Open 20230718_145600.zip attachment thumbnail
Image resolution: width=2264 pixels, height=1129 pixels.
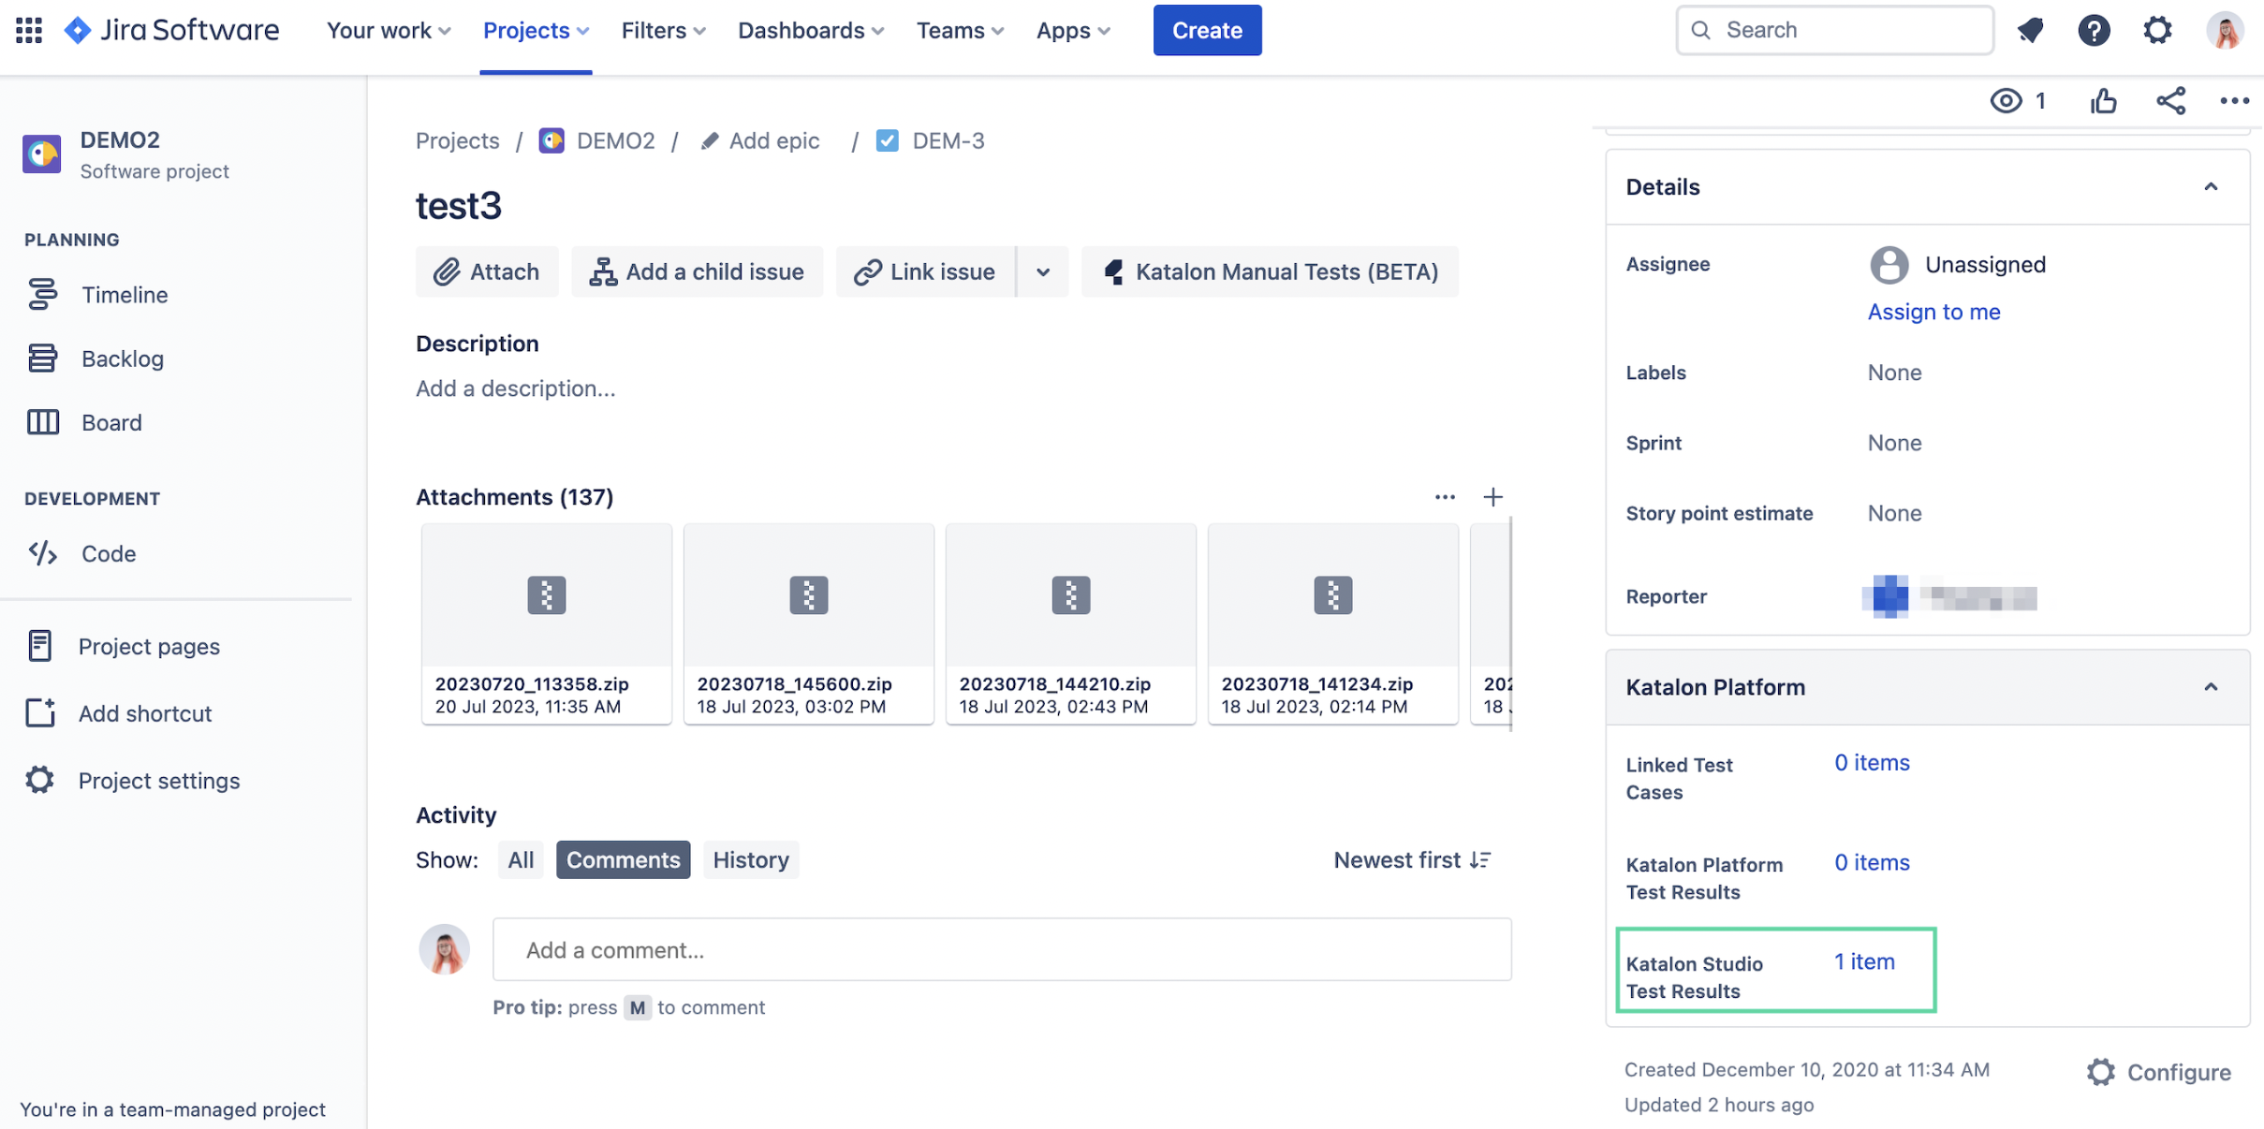click(808, 595)
